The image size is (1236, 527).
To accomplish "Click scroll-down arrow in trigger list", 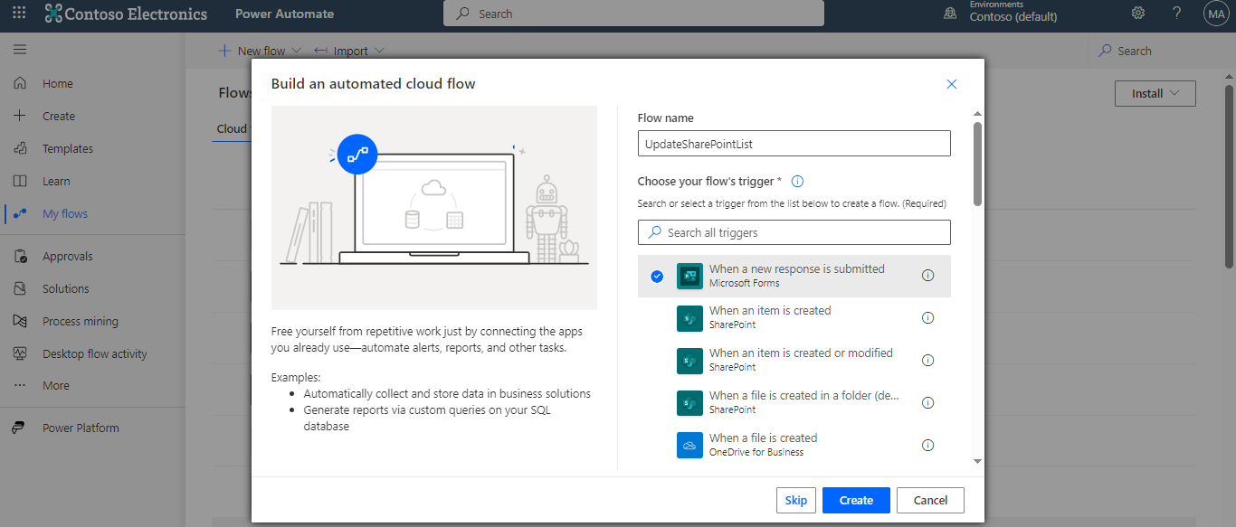I will point(976,461).
